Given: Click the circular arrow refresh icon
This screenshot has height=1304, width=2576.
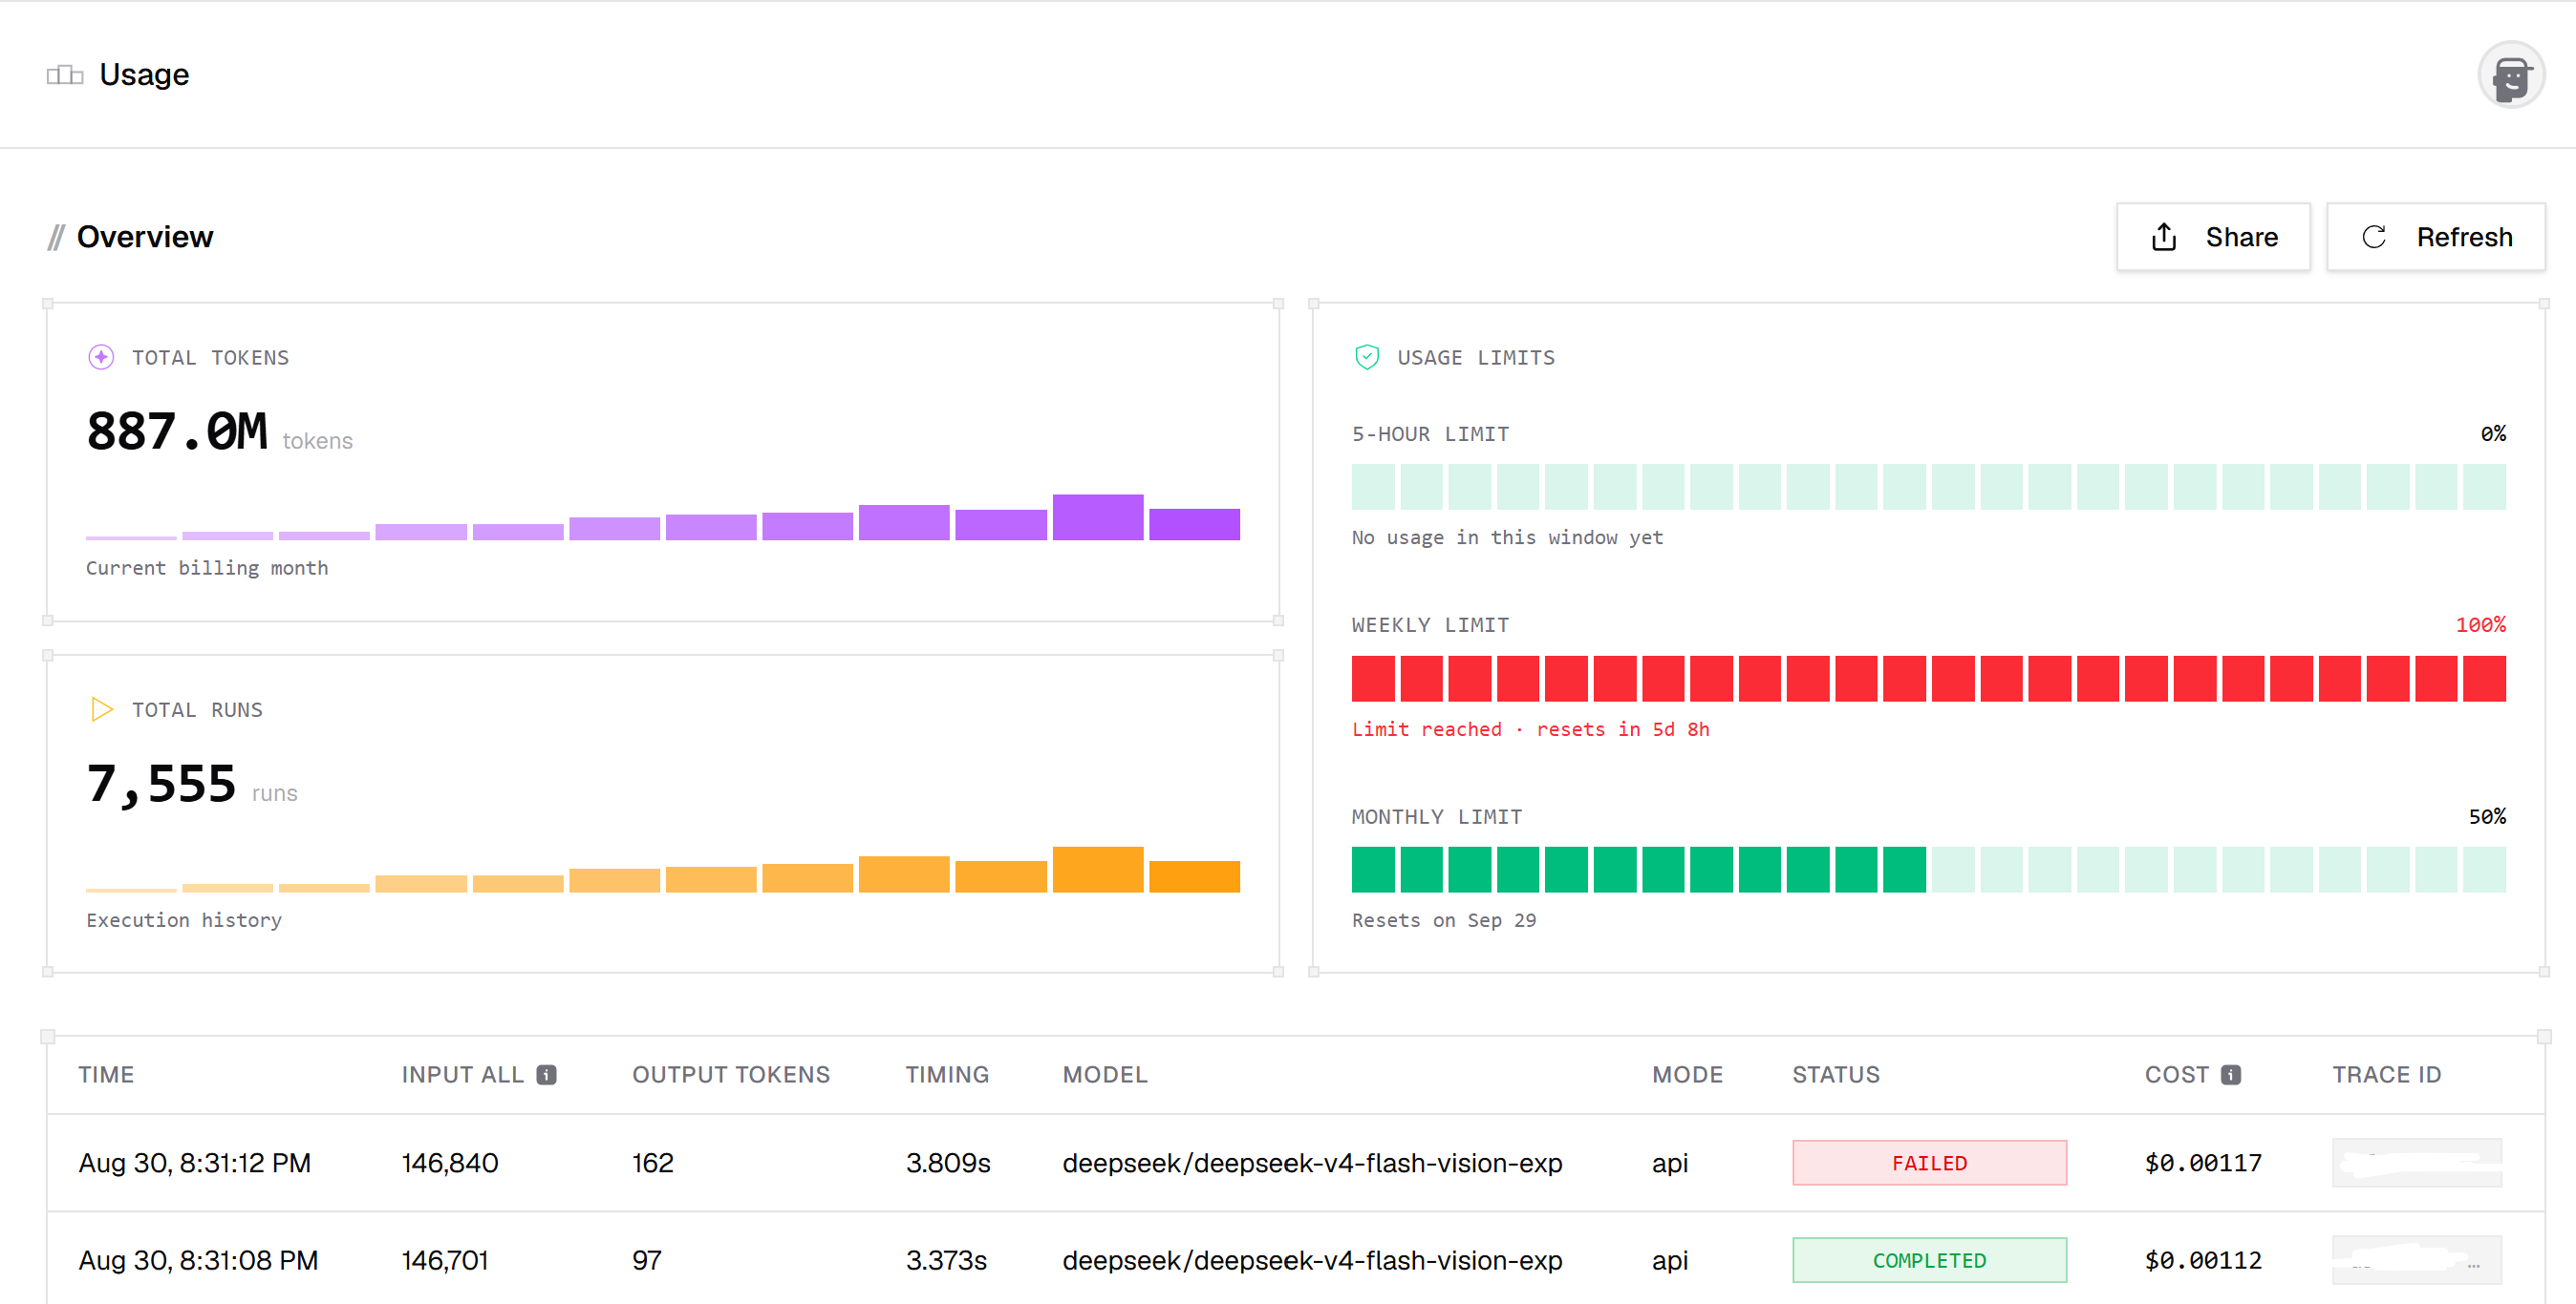Looking at the screenshot, I should coord(2374,237).
